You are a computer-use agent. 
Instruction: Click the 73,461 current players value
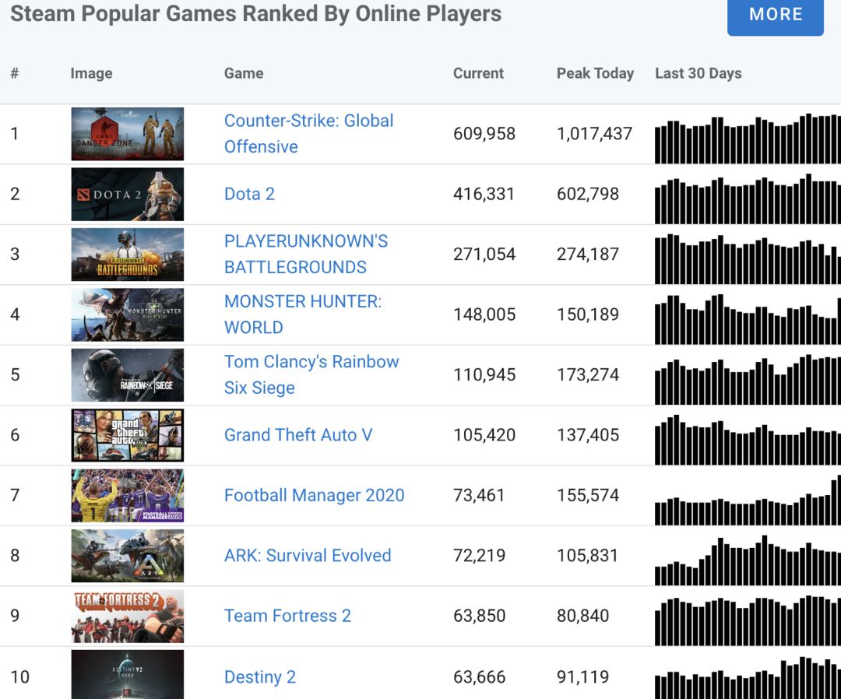[479, 495]
